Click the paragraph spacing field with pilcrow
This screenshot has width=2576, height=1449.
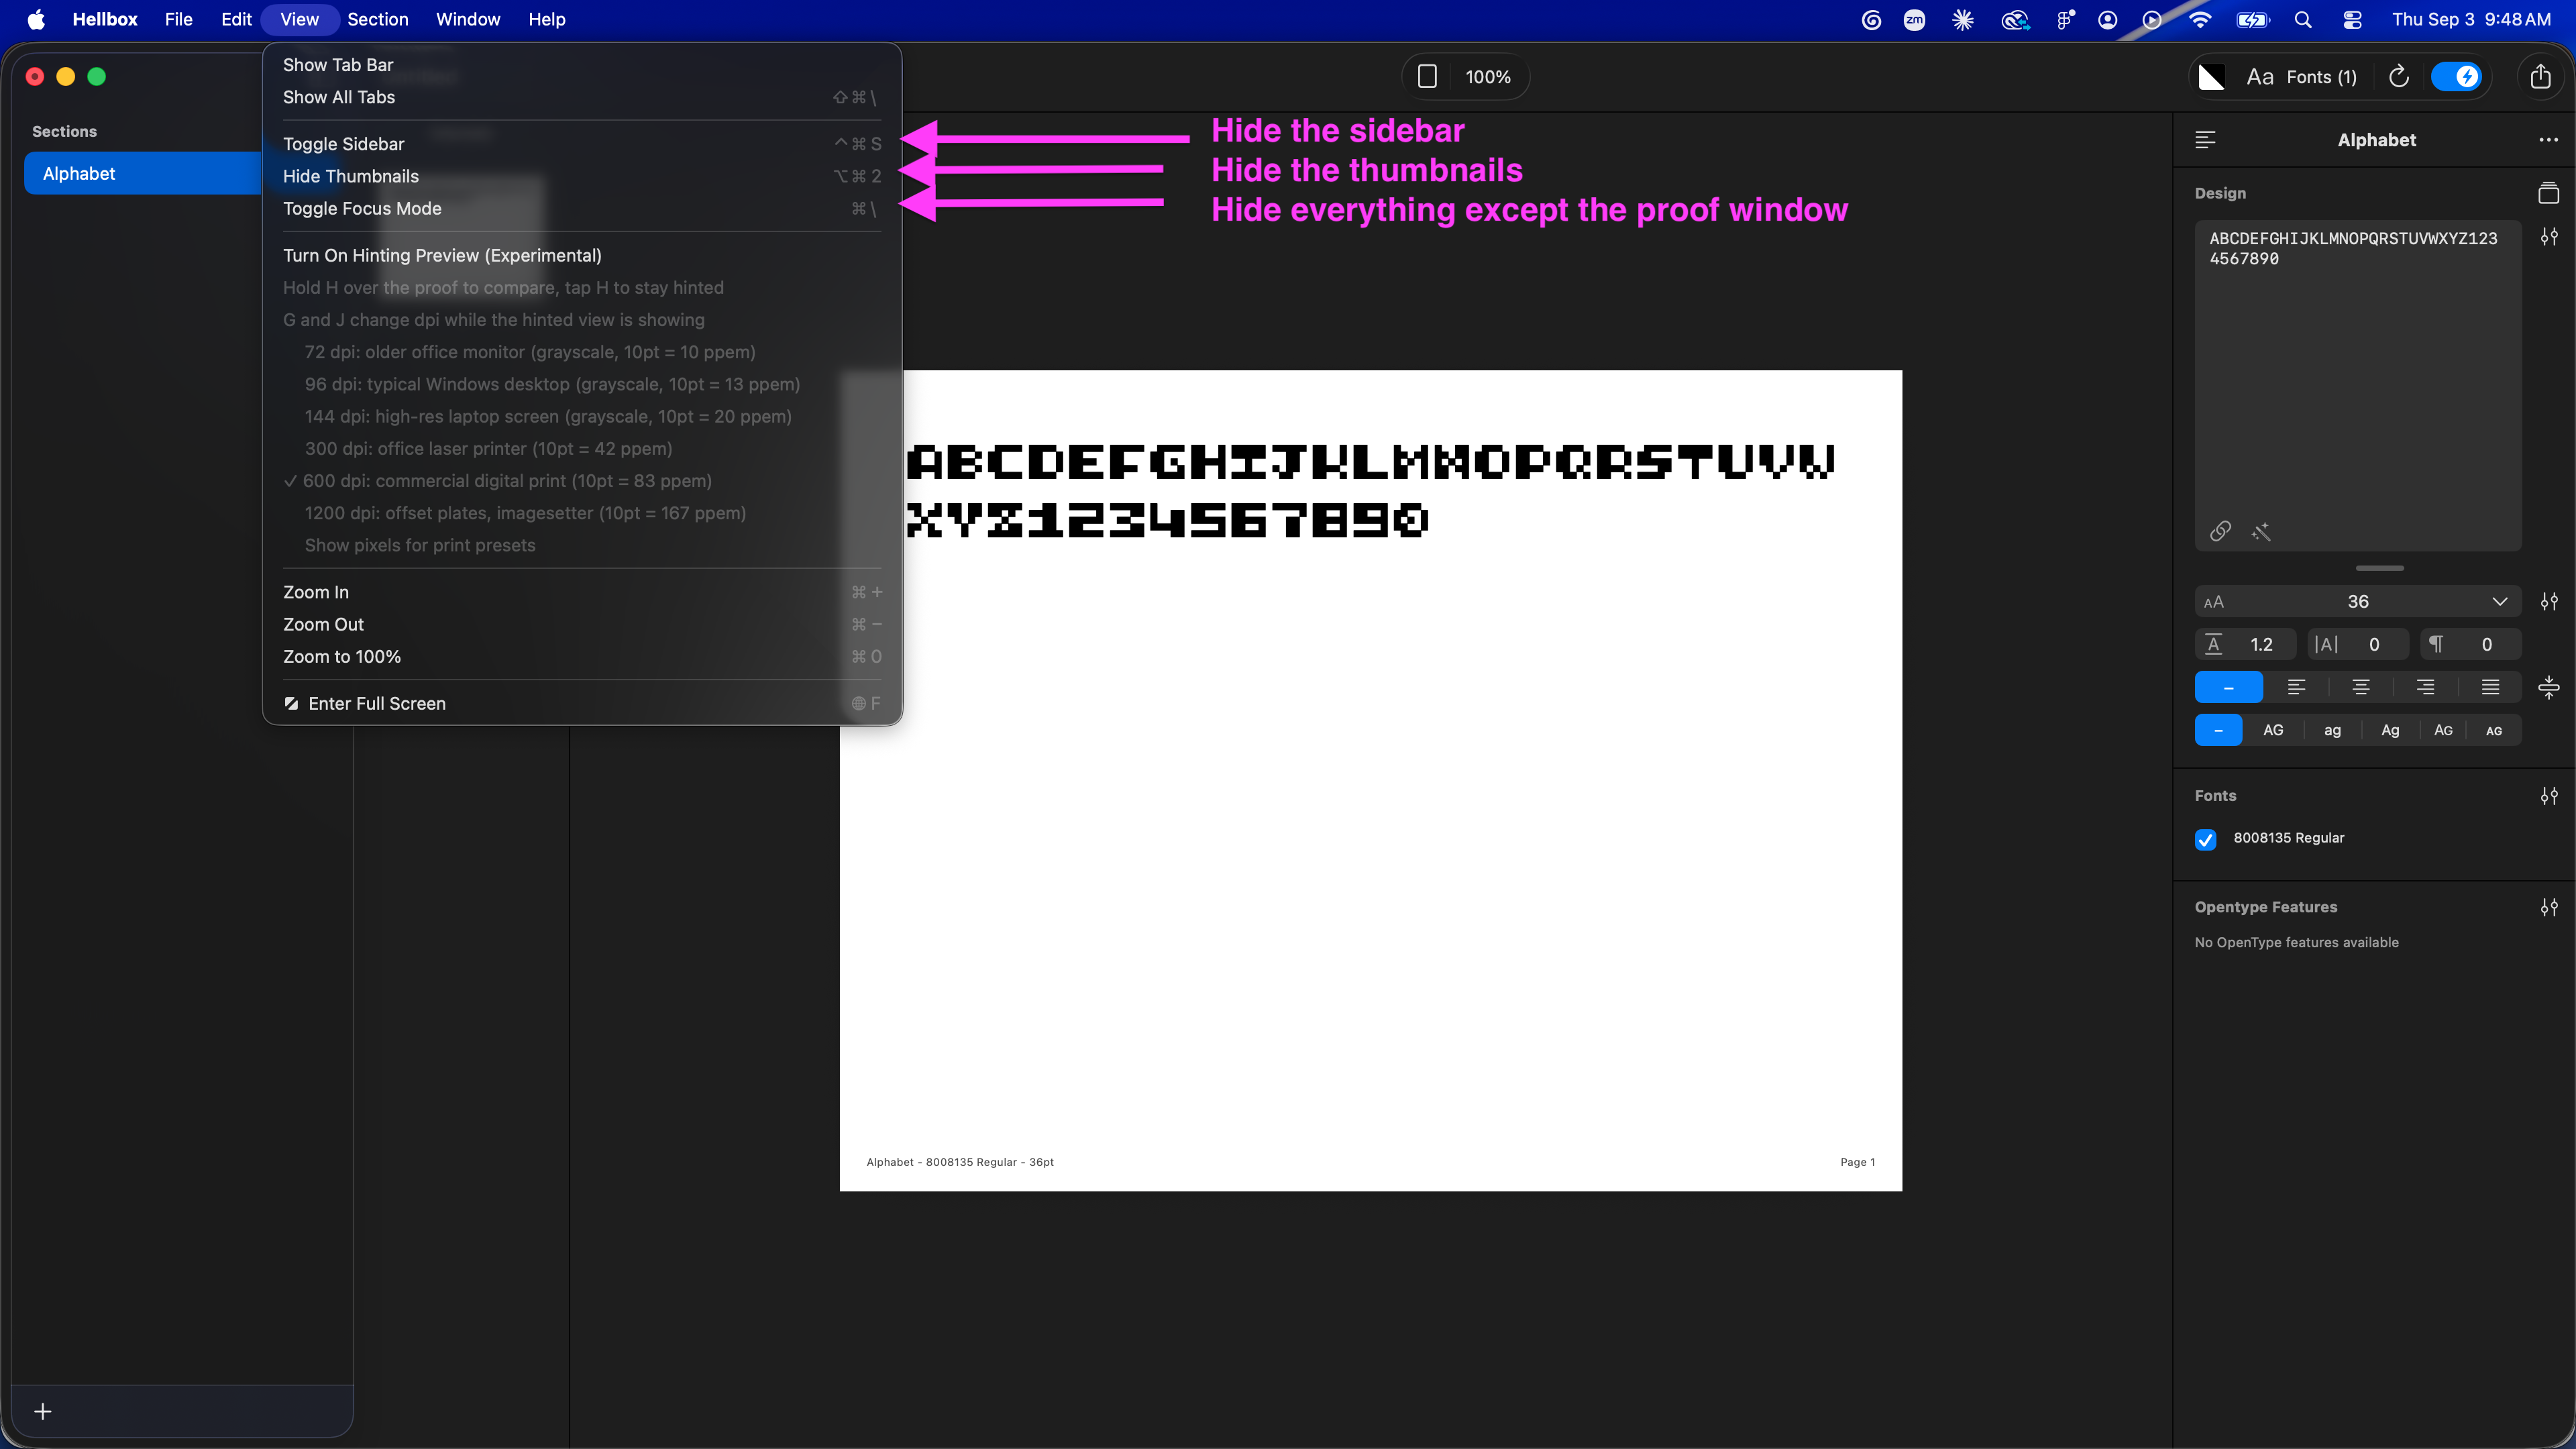[2471, 645]
